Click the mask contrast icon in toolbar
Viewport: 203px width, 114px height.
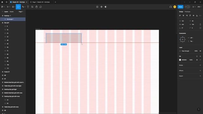coord(106,7)
